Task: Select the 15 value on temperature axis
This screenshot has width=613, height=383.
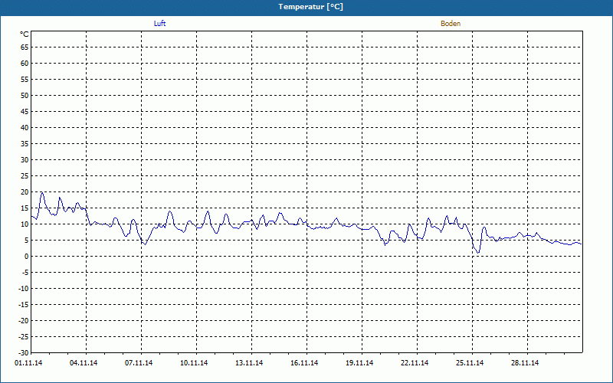Action: pyautogui.click(x=25, y=208)
